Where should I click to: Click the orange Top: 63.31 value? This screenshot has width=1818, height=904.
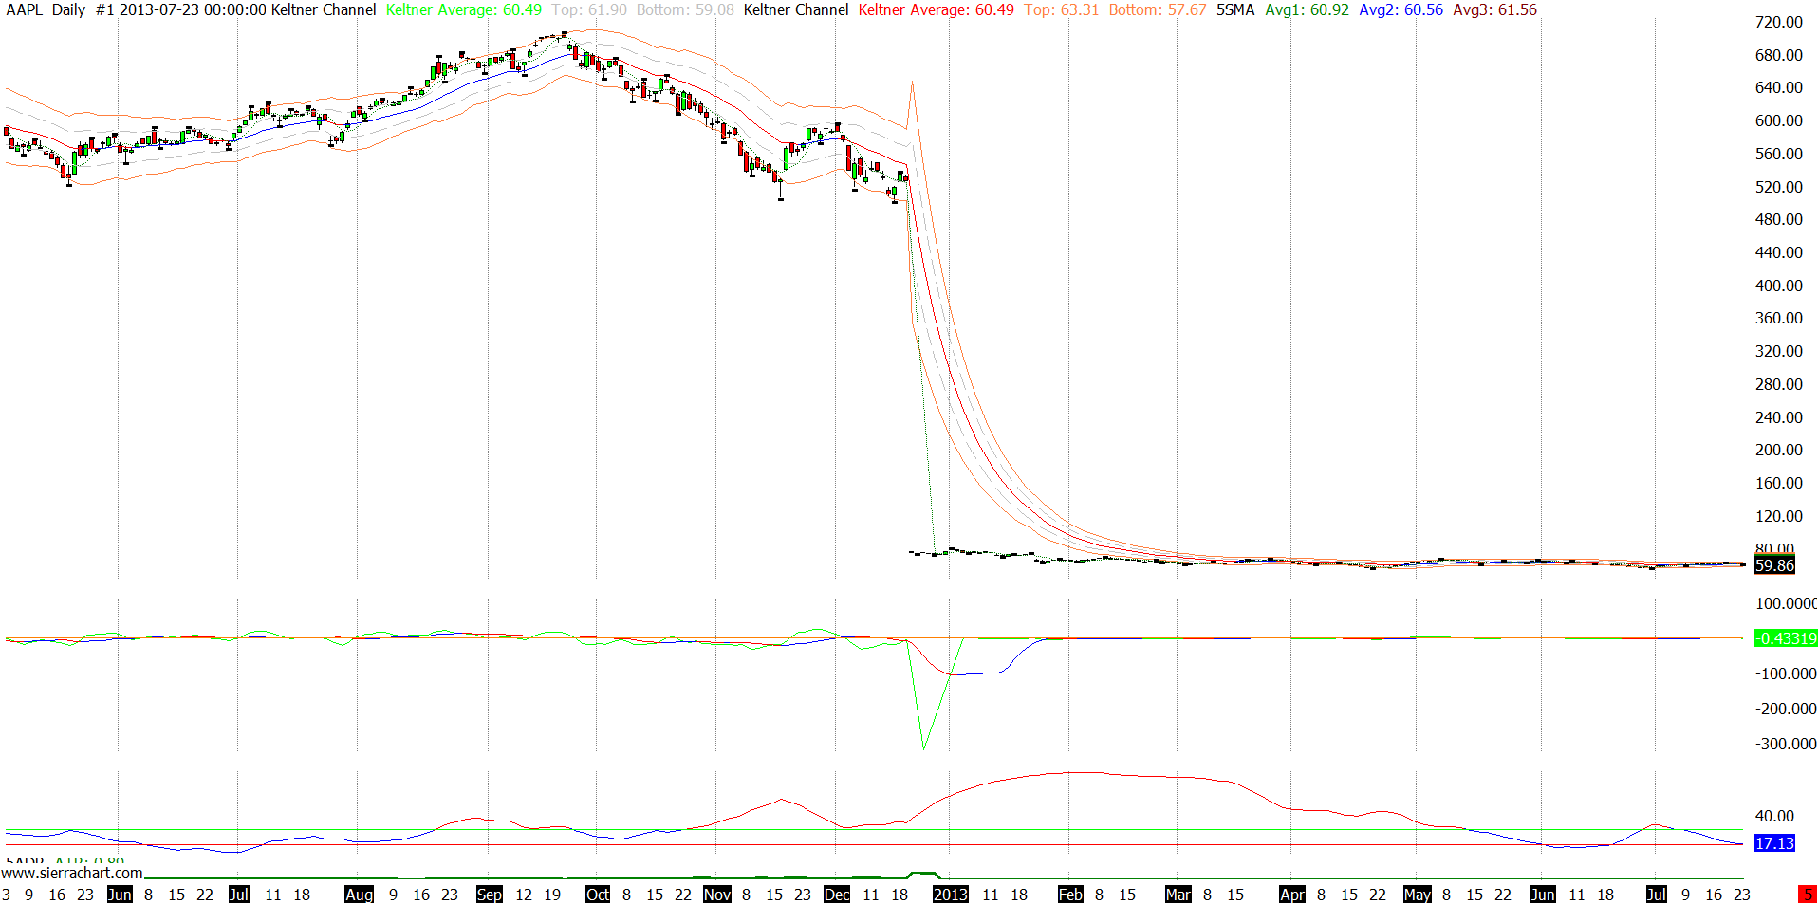(1061, 9)
